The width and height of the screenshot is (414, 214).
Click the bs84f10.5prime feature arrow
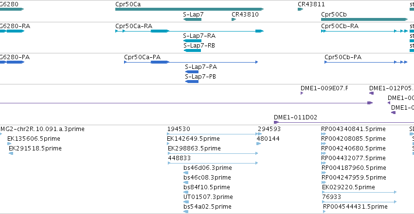click(x=186, y=193)
